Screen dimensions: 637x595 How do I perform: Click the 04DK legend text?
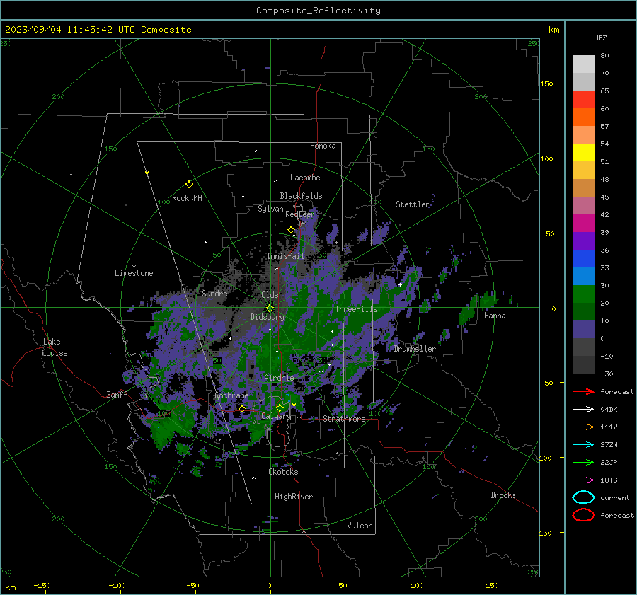(x=609, y=410)
